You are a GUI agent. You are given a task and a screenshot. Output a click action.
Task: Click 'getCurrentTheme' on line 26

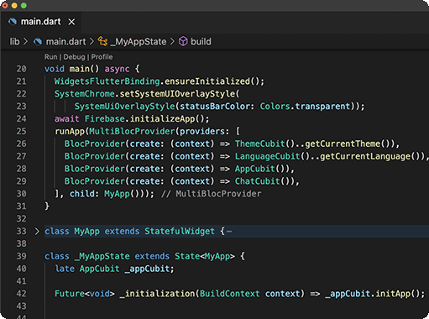pyautogui.click(x=343, y=144)
